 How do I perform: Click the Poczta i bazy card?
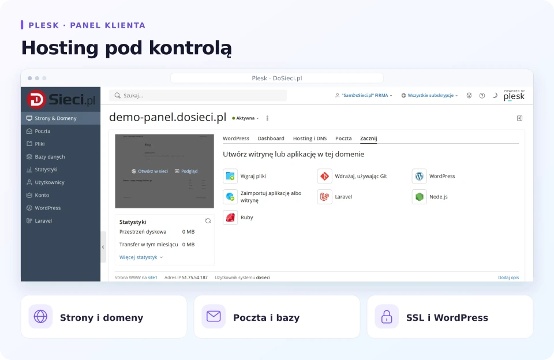277,317
